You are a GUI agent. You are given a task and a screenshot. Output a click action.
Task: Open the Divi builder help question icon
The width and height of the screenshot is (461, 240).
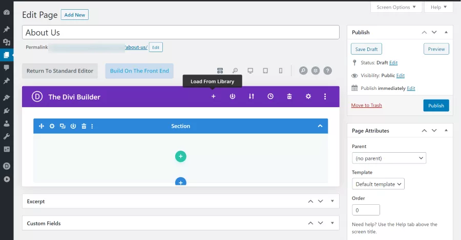coord(327,70)
